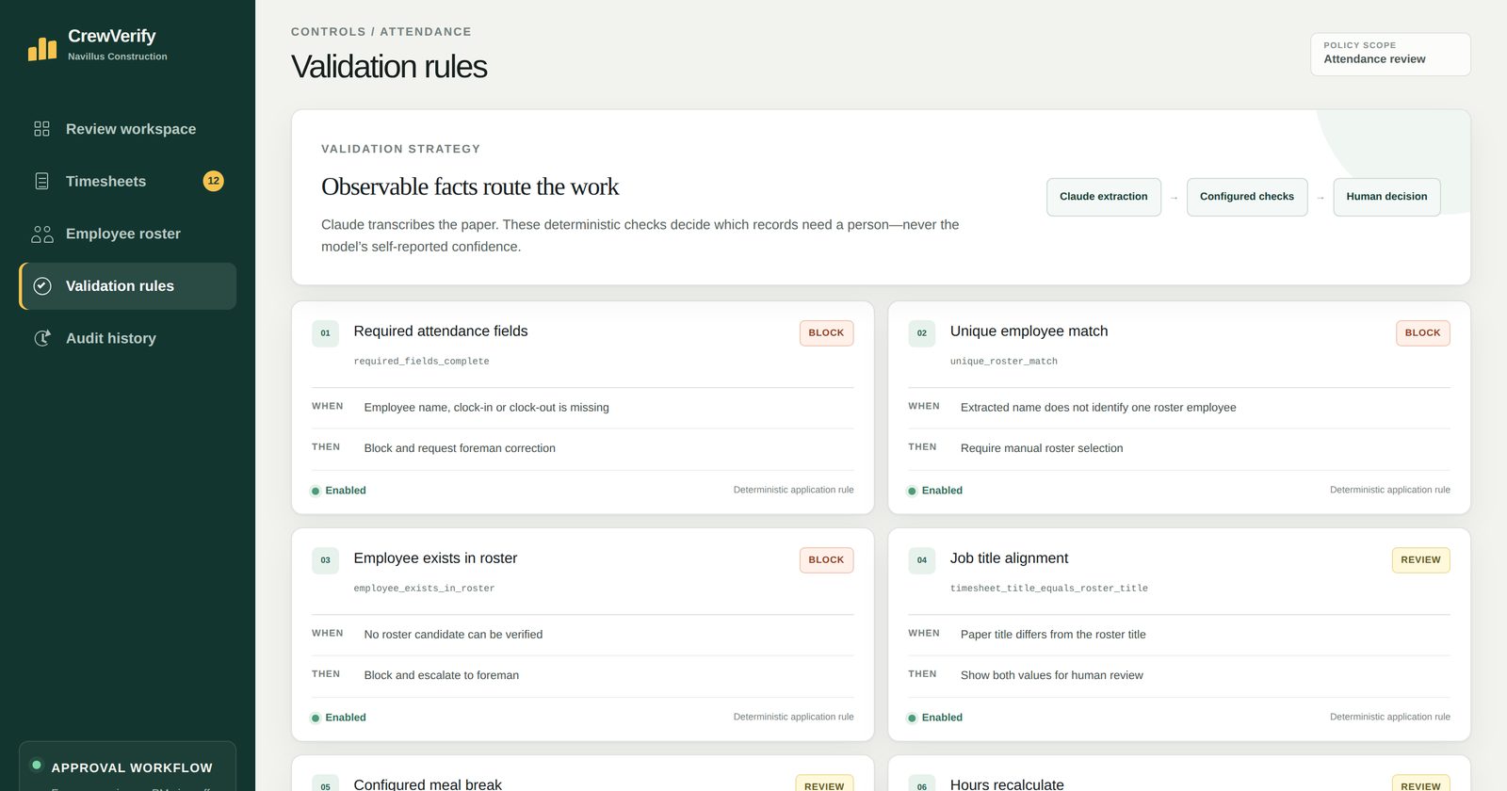Click the 'Unique employee match' rule title
The height and width of the screenshot is (791, 1507).
click(1029, 331)
